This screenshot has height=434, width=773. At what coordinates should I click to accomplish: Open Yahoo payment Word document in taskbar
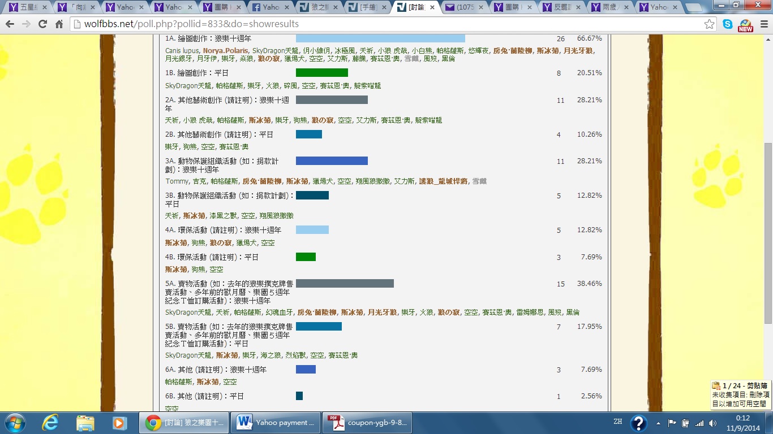[x=276, y=423]
